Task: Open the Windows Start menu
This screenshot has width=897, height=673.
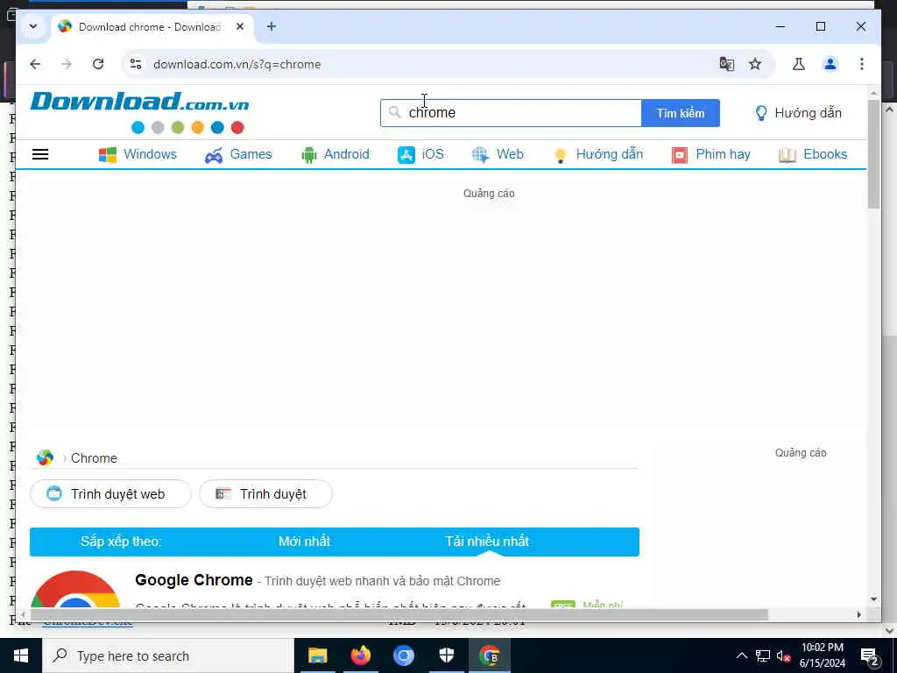Action: click(x=21, y=655)
